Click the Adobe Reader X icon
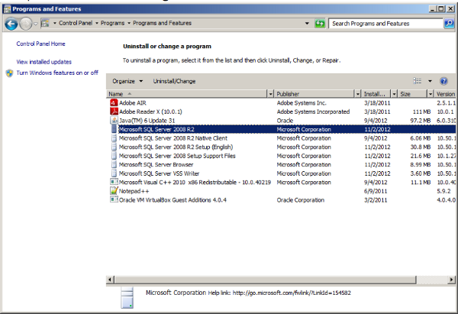The height and width of the screenshot is (314, 458). (114, 112)
